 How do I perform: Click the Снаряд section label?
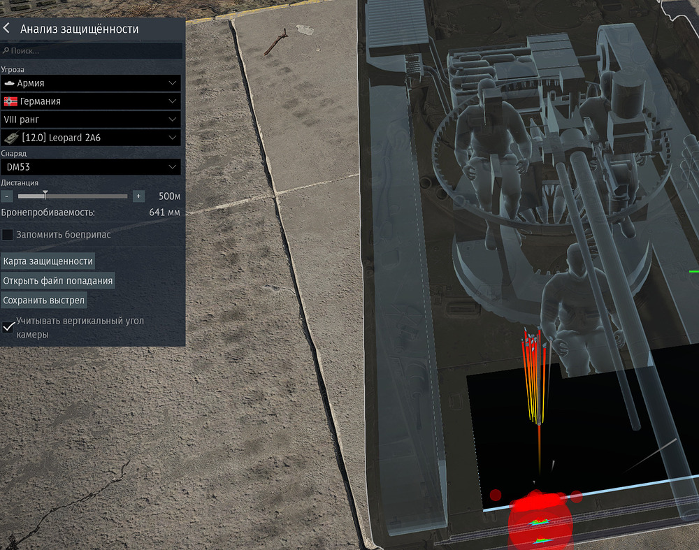click(x=14, y=153)
